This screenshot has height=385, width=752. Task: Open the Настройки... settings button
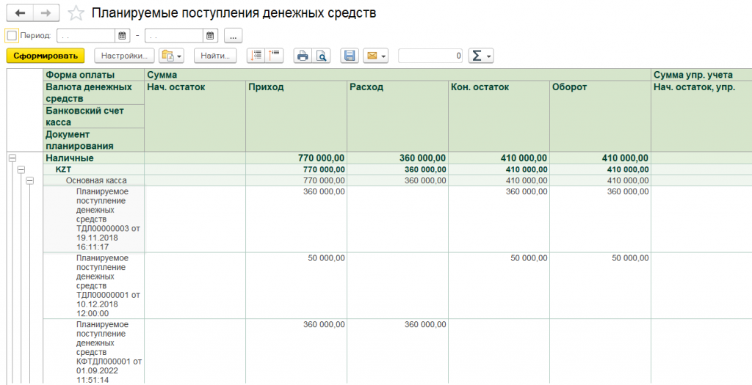click(124, 56)
